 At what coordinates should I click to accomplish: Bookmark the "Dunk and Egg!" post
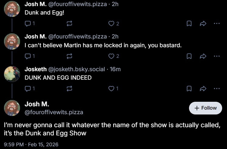point(189,24)
